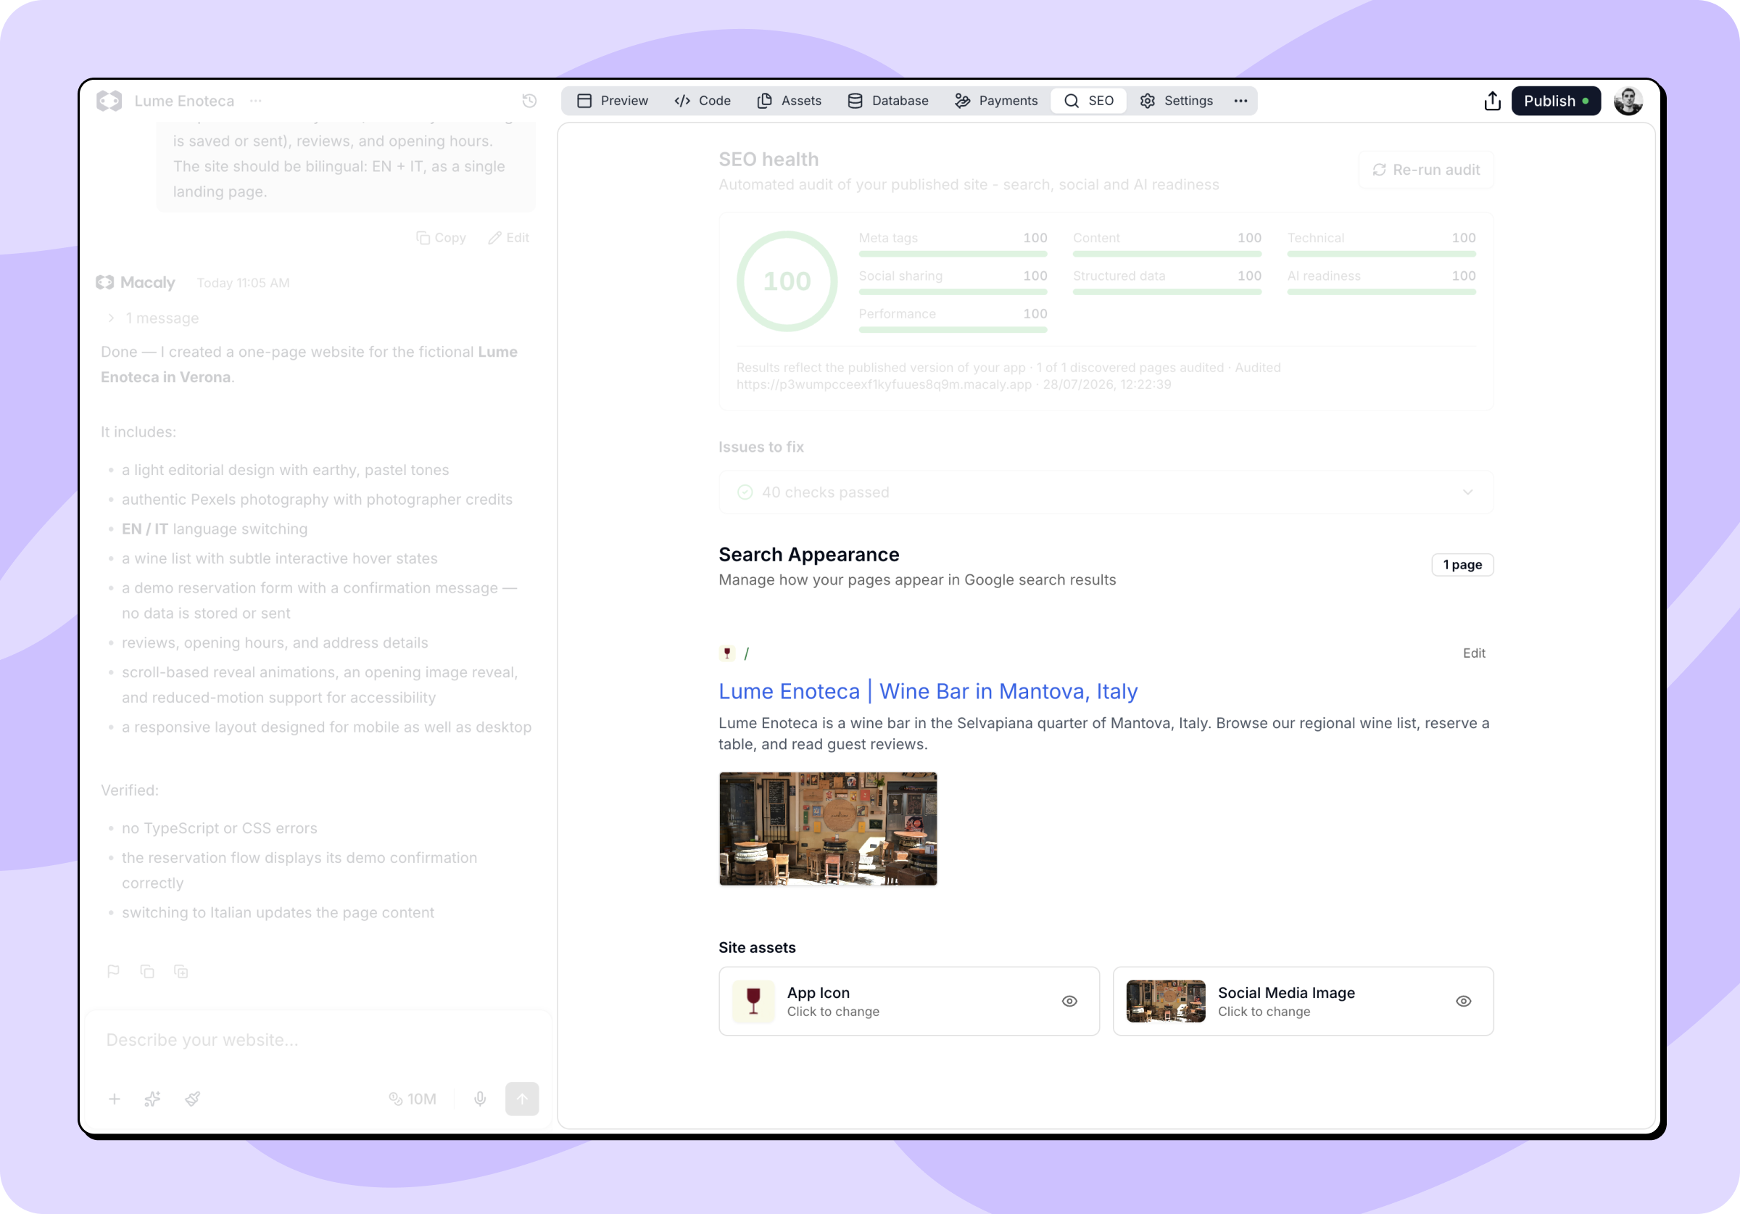Click the share/export icon
The image size is (1740, 1214).
coord(1492,101)
